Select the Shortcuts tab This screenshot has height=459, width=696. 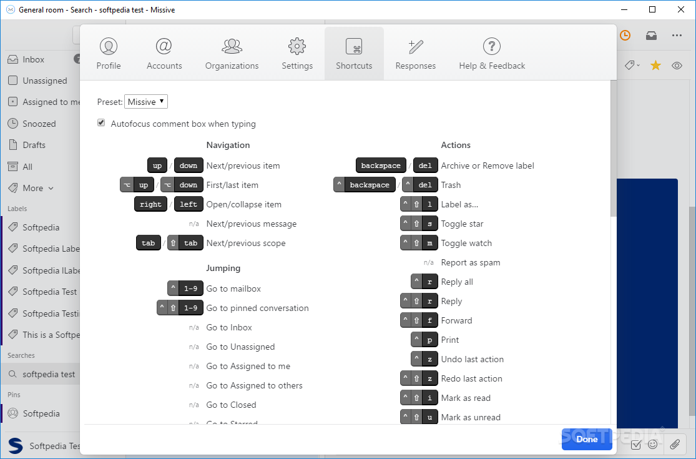(354, 54)
